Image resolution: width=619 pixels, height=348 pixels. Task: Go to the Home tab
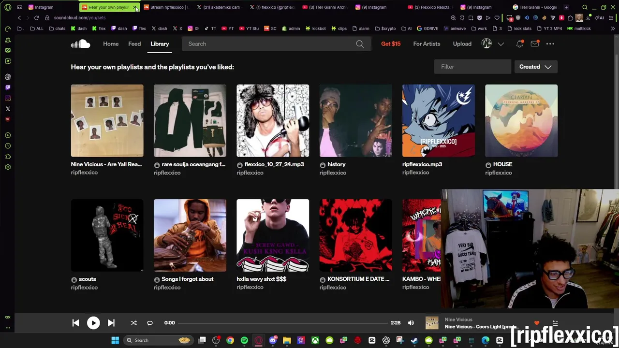[111, 44]
